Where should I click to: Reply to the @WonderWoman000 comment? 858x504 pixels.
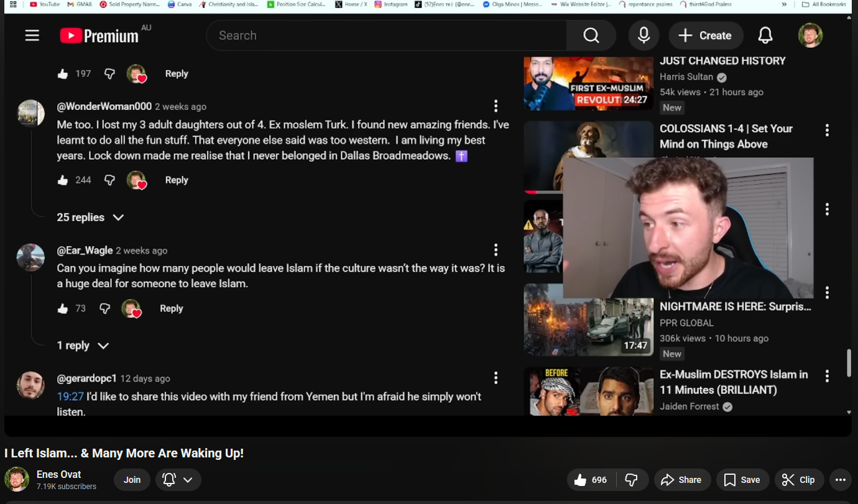pos(177,180)
